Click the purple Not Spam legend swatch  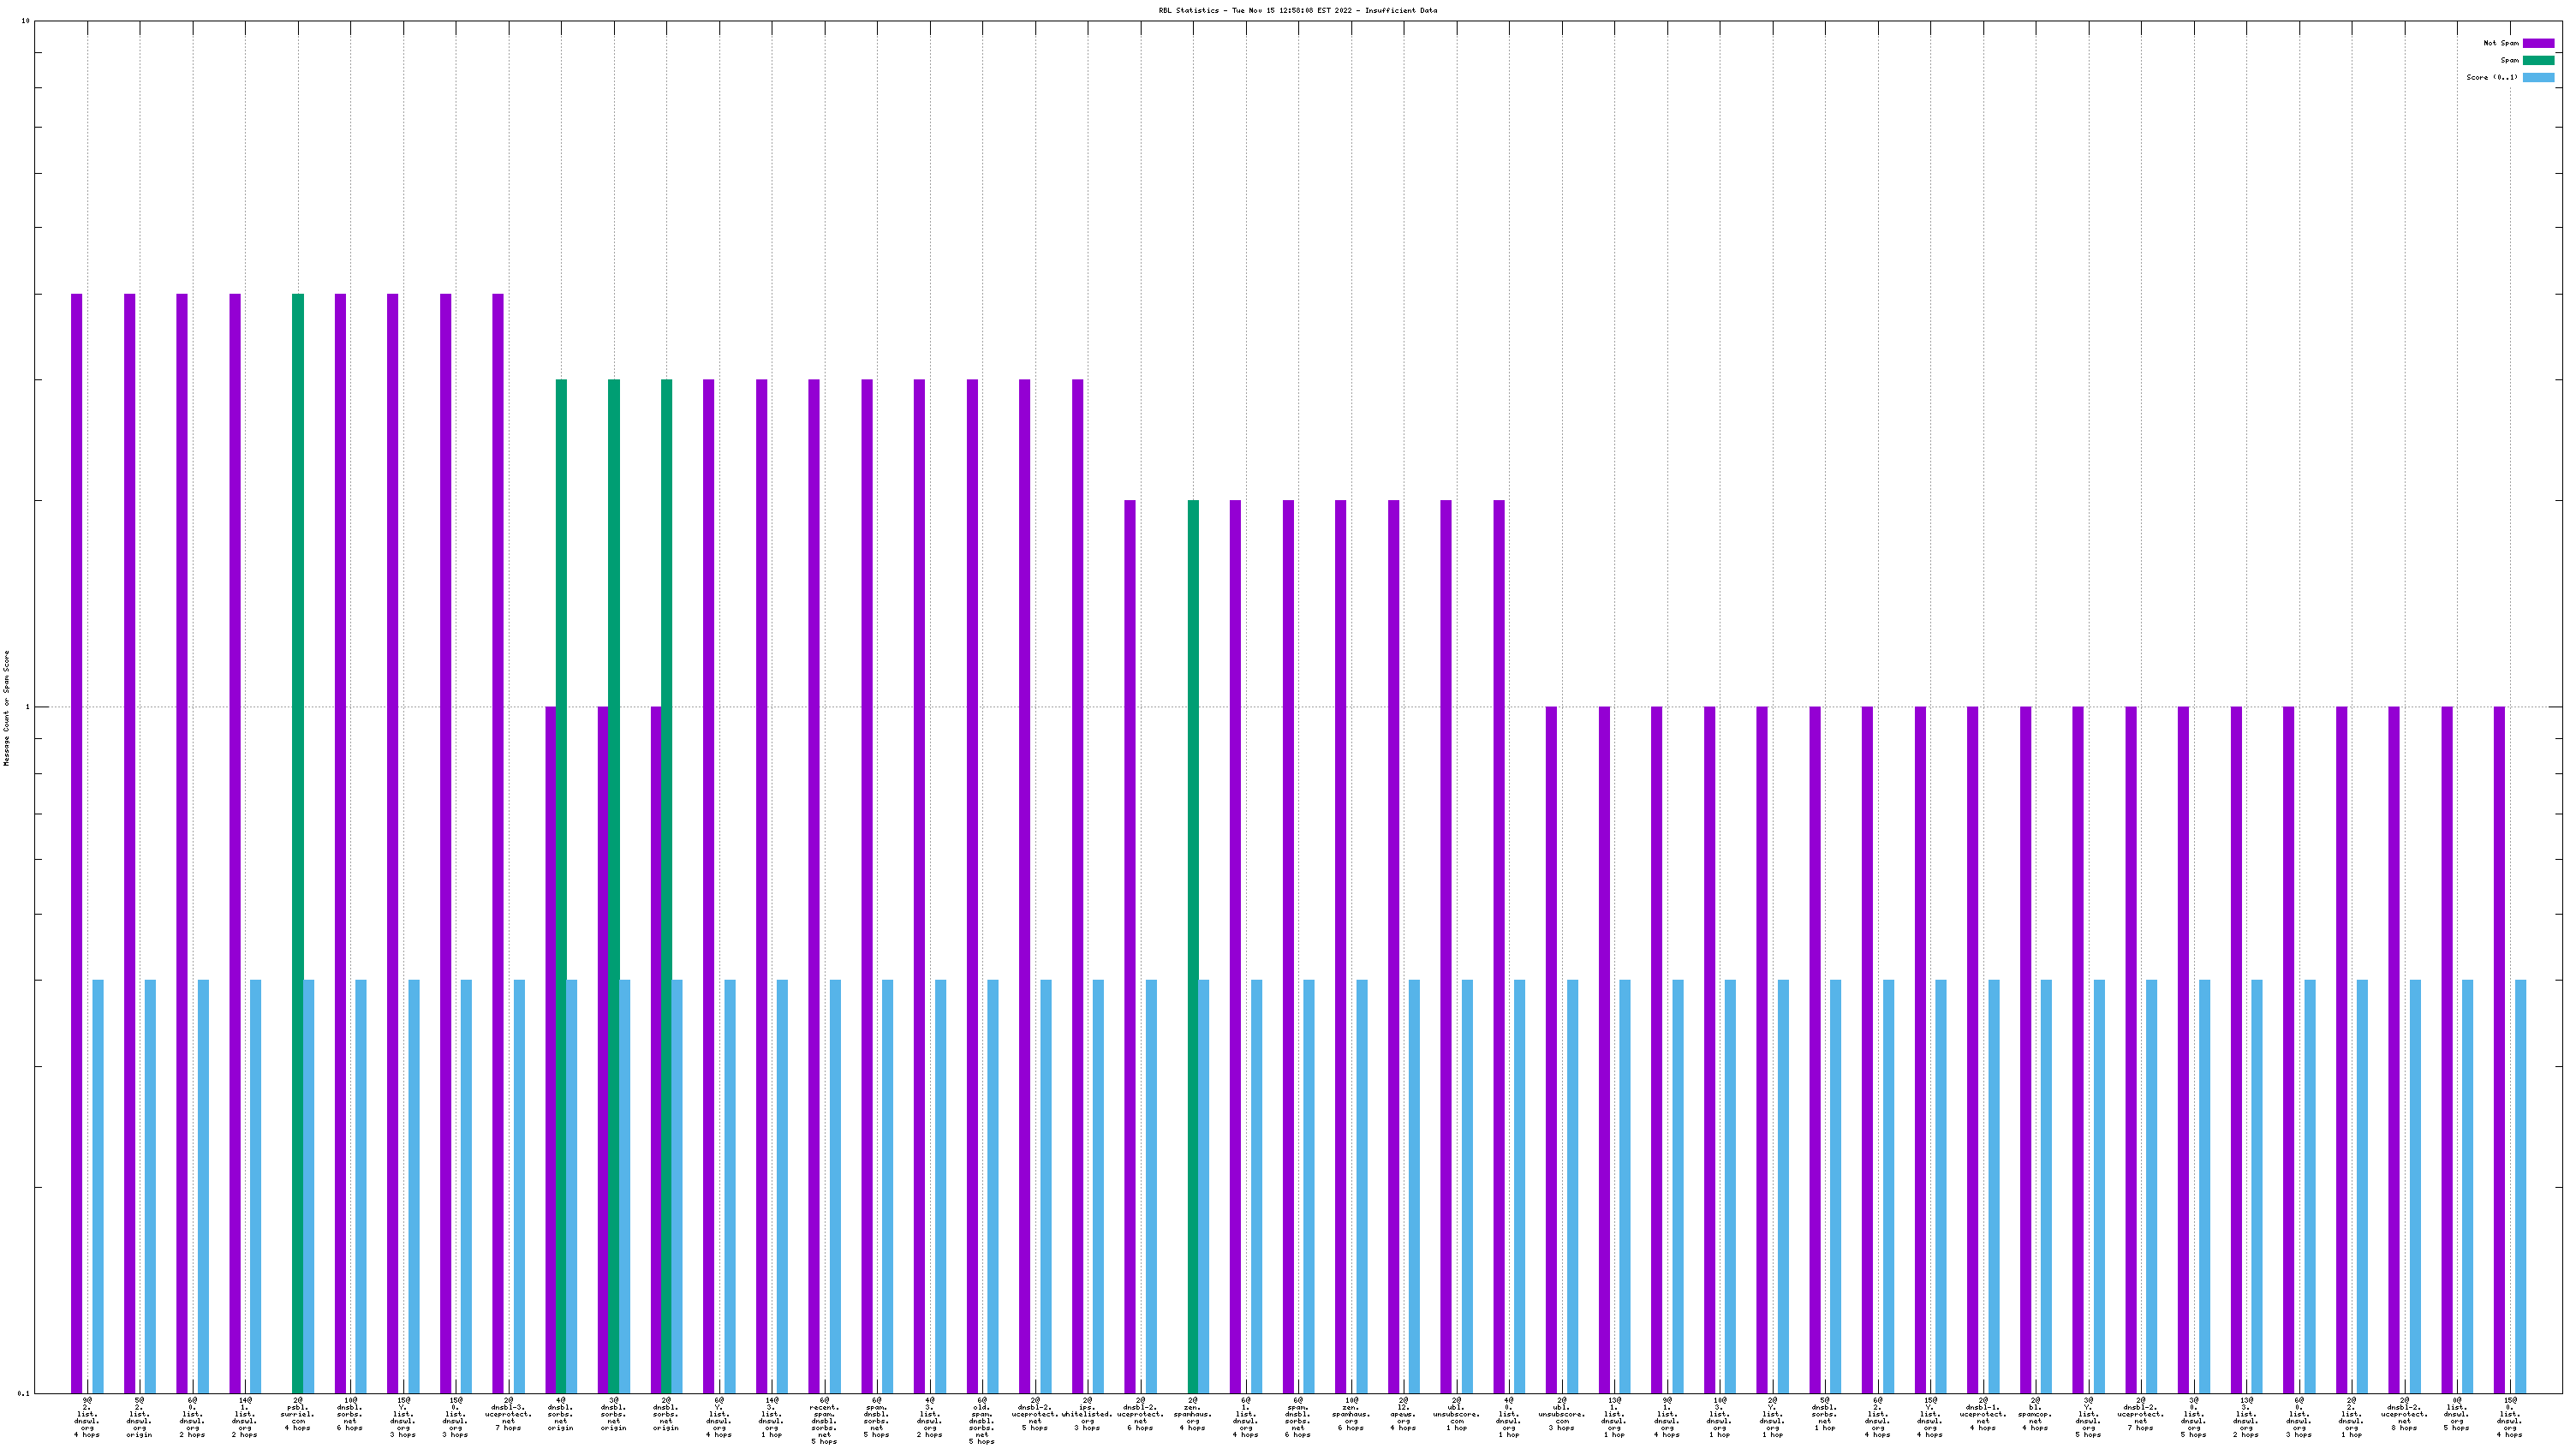tap(2538, 43)
